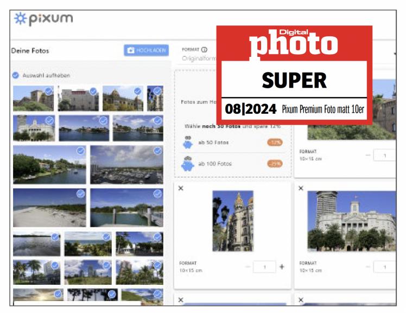
Task: Select the palm resort by ocean thumbnail
Action: 88,244
